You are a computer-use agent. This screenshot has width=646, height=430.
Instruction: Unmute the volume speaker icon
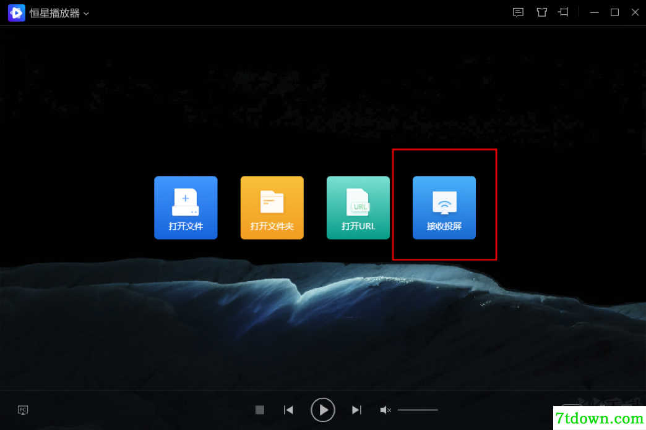tap(385, 410)
